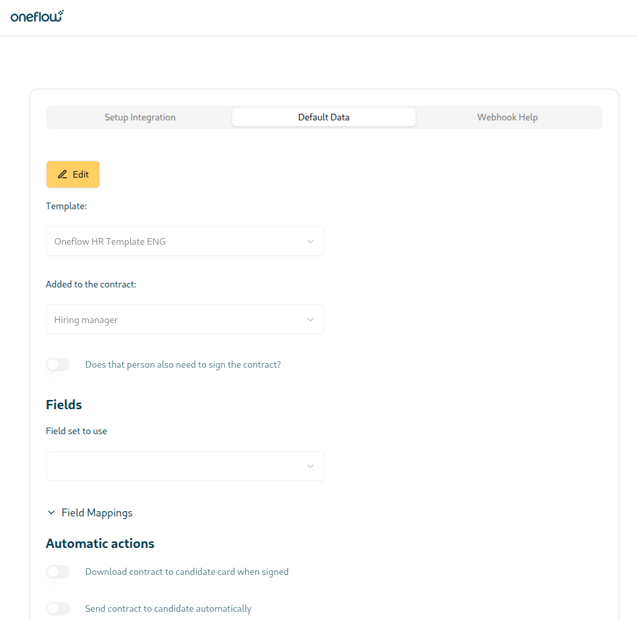
Task: Click the Automatic actions heading
Action: (100, 544)
